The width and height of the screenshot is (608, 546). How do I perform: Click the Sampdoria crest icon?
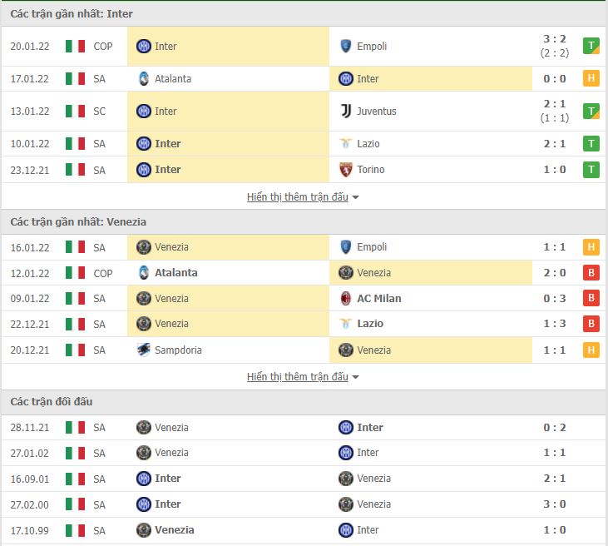[x=144, y=350]
